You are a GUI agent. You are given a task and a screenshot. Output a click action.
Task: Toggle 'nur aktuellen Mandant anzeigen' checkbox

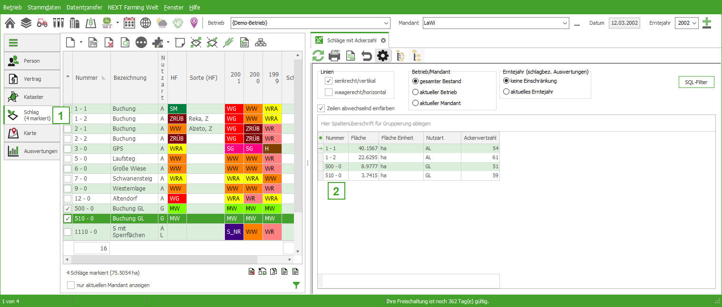point(71,285)
